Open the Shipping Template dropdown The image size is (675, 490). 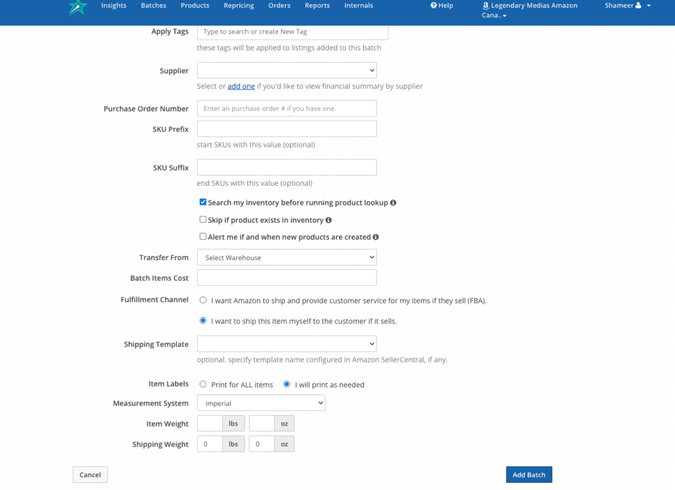pos(287,344)
